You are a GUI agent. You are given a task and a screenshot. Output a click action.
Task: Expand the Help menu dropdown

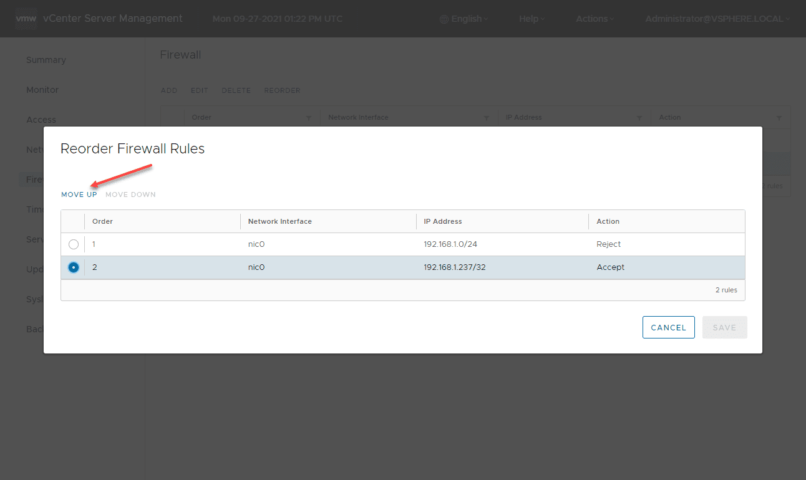532,19
